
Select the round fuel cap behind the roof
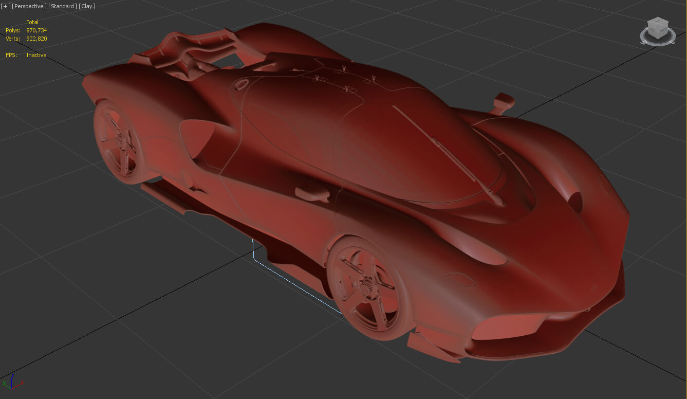coord(241,84)
